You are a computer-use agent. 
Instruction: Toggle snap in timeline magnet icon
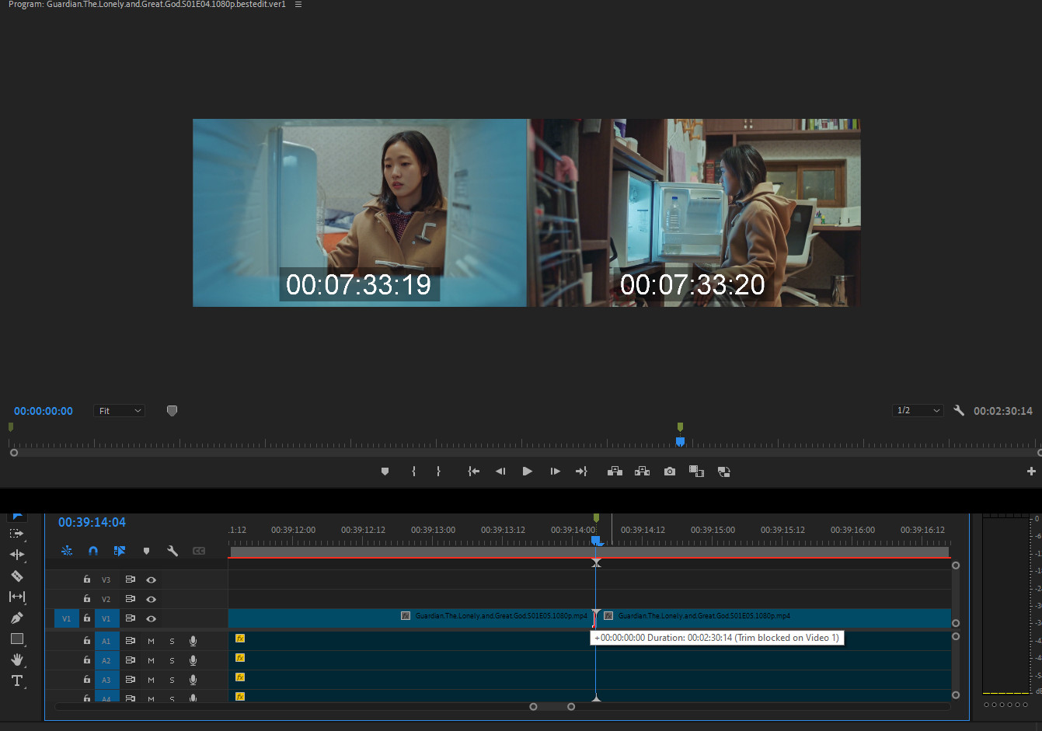click(93, 551)
